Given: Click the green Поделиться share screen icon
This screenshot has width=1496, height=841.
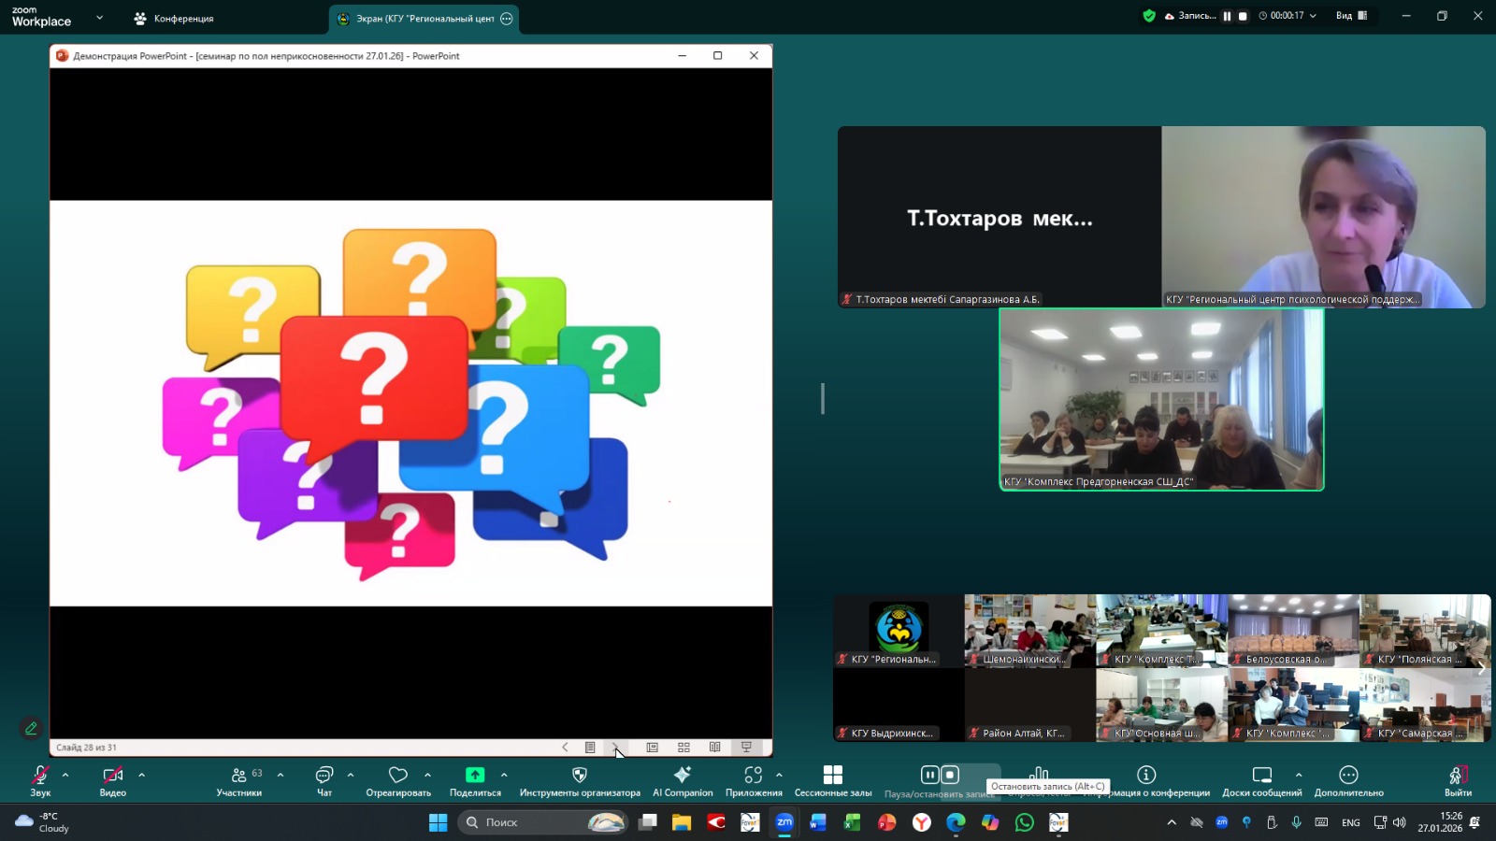Looking at the screenshot, I should pyautogui.click(x=475, y=776).
